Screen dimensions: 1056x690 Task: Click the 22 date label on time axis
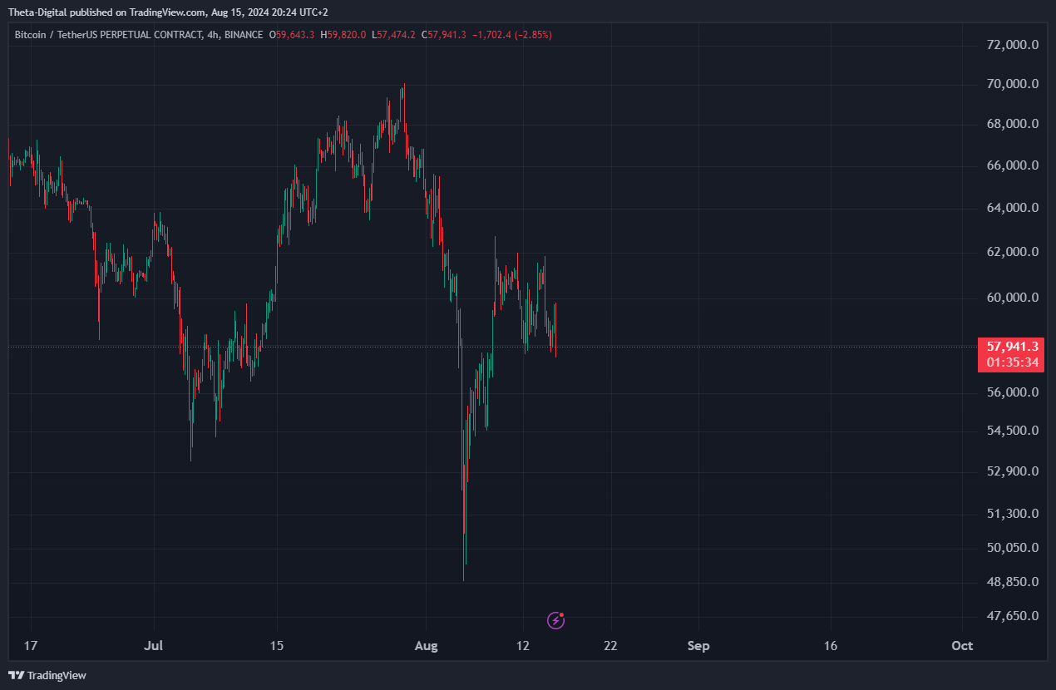(611, 645)
